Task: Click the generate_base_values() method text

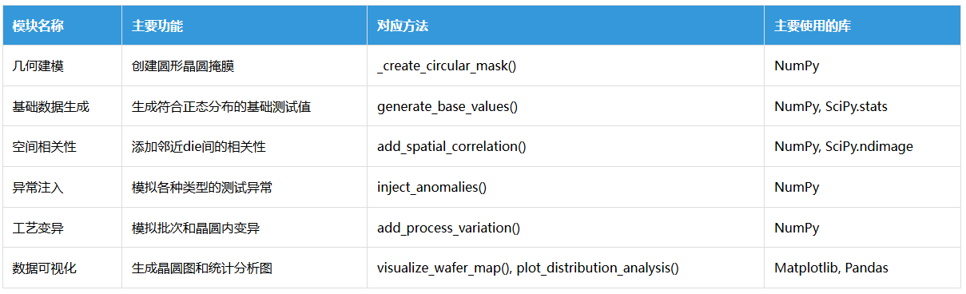Action: click(x=447, y=106)
